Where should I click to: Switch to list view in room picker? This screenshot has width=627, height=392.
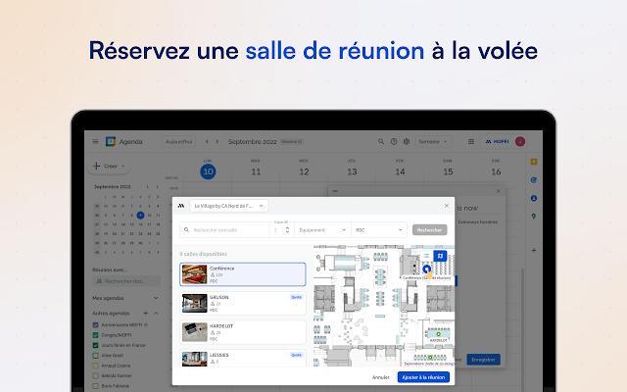427,256
